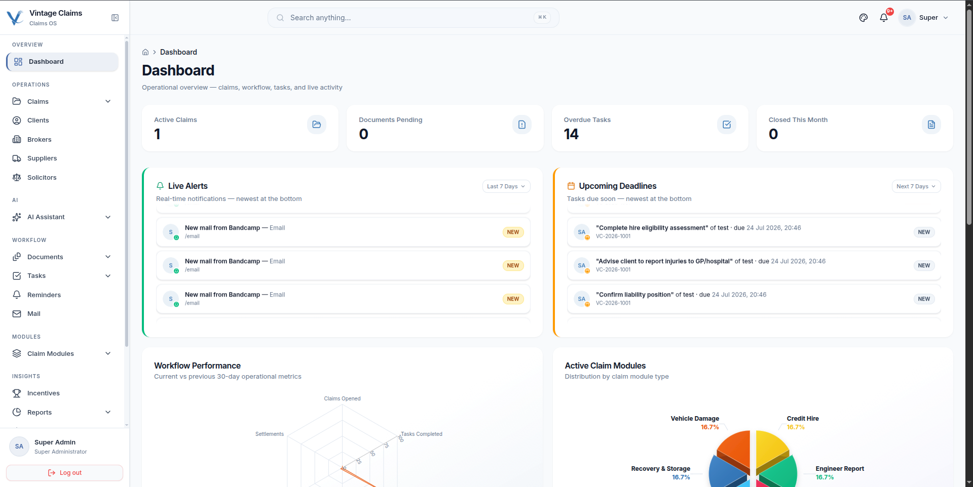
Task: Click the Closed This Month document icon
Action: (x=931, y=125)
